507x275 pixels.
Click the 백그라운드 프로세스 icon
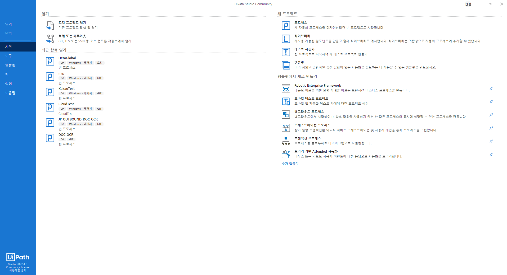click(286, 115)
